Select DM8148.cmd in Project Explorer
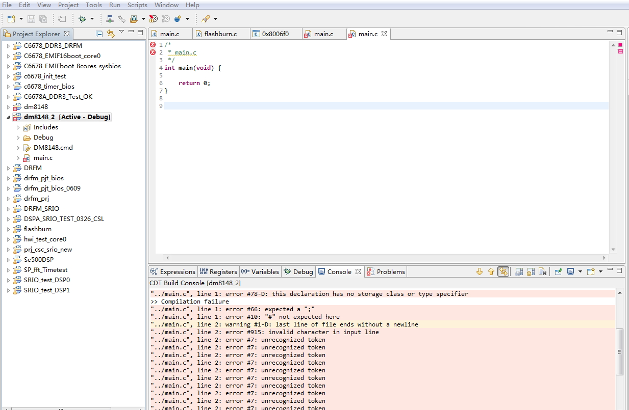This screenshot has width=629, height=410. 53,148
